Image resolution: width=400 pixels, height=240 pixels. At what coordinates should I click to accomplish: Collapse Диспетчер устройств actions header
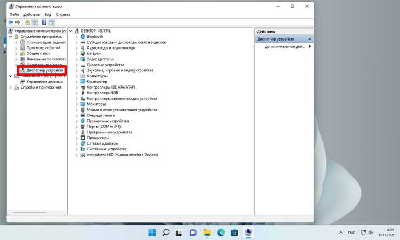coord(309,39)
